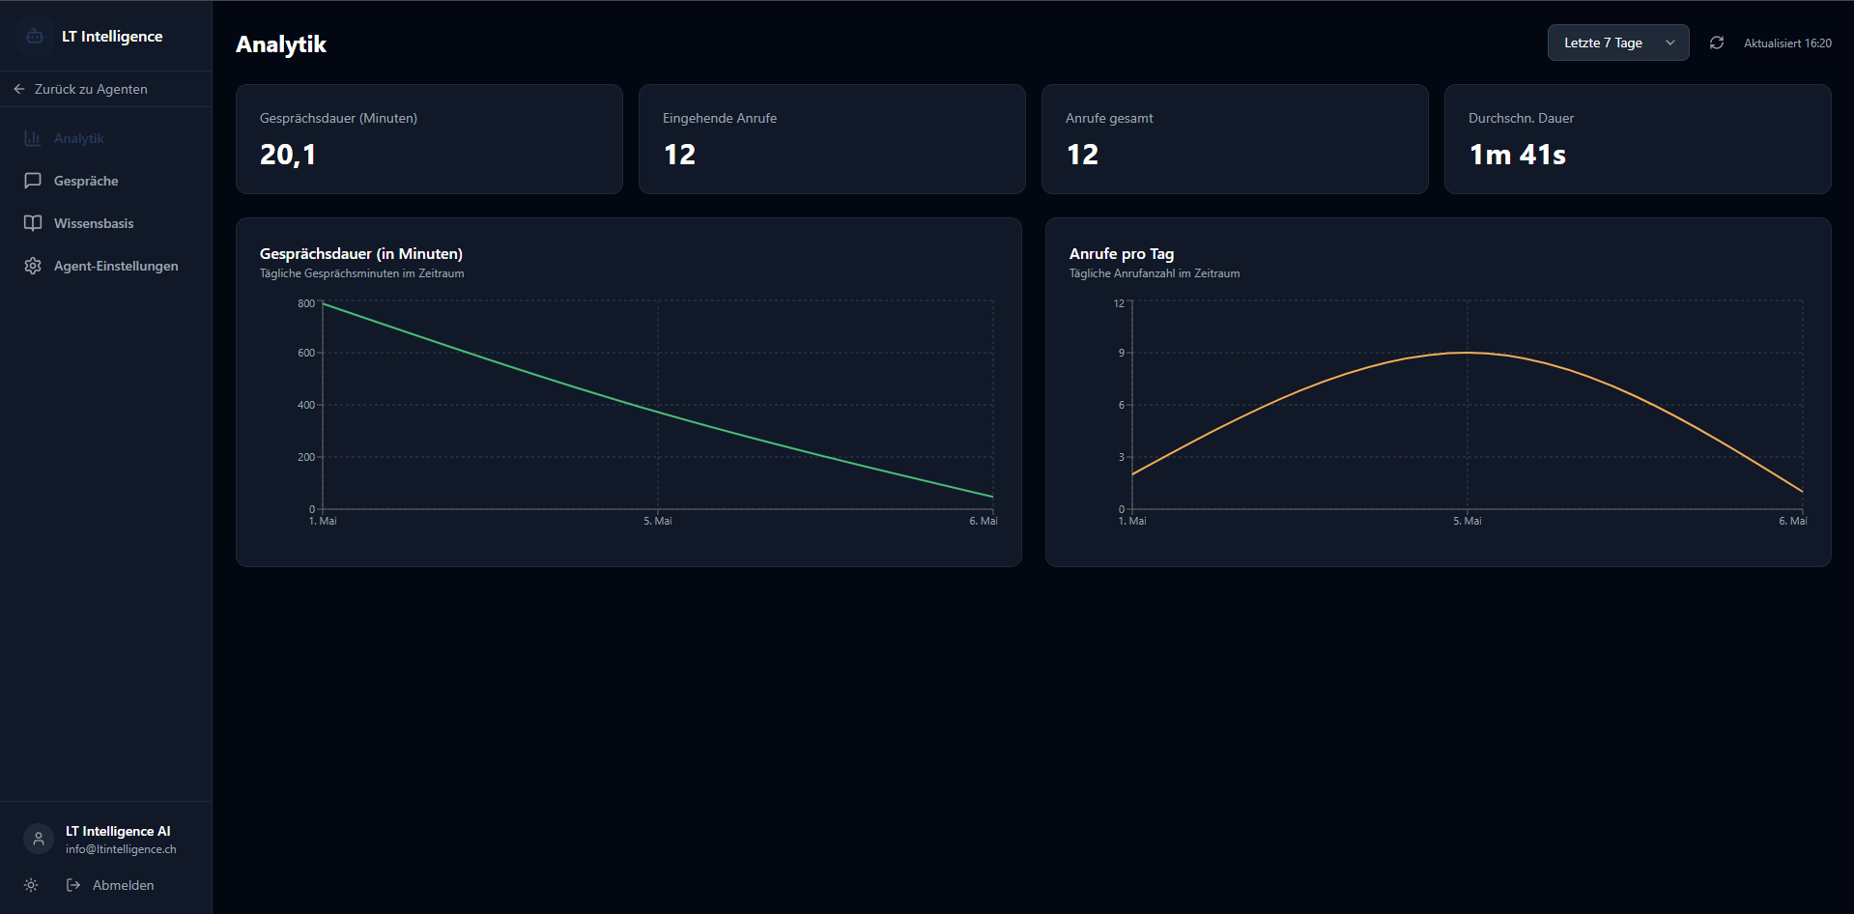Click the 600 axis label in duration chart

(x=306, y=353)
